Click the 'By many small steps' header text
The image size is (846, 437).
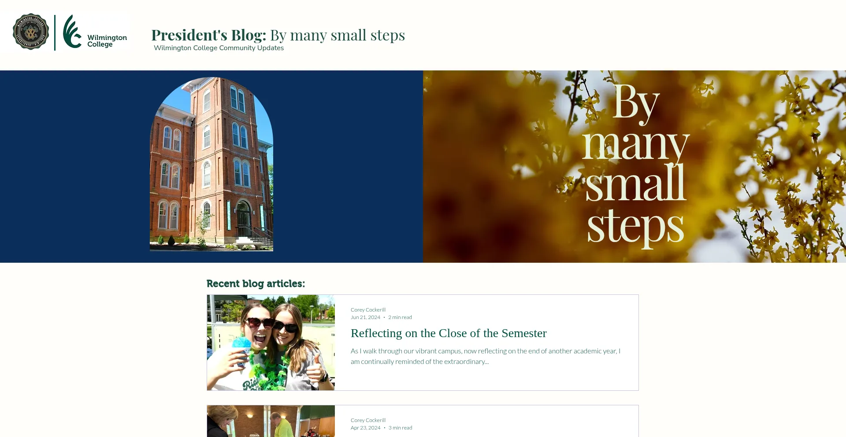(x=338, y=35)
